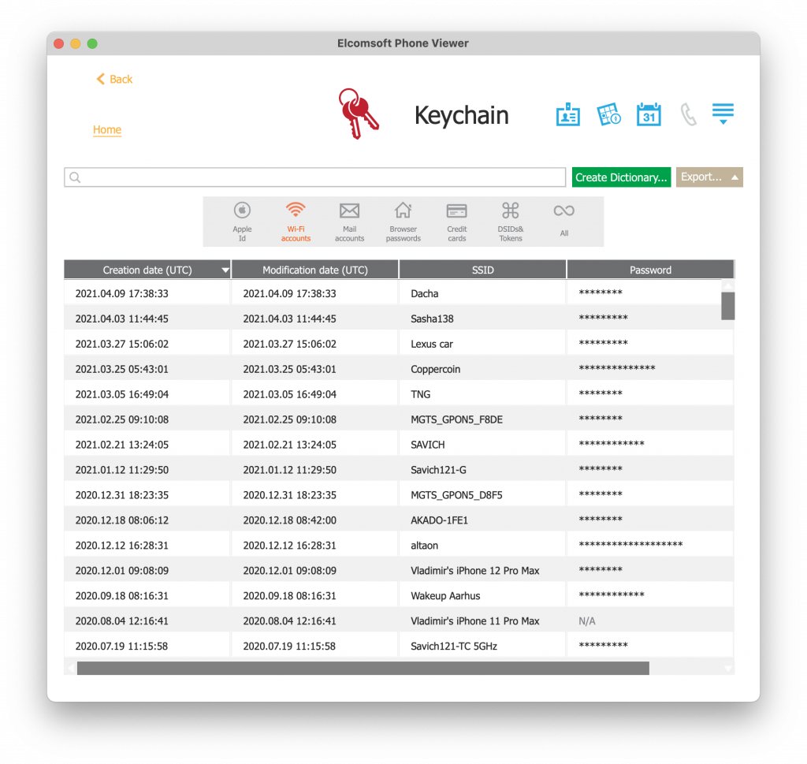807x764 pixels.
Task: Click creation date 2021.04.09 17:38:33
Action: click(121, 293)
